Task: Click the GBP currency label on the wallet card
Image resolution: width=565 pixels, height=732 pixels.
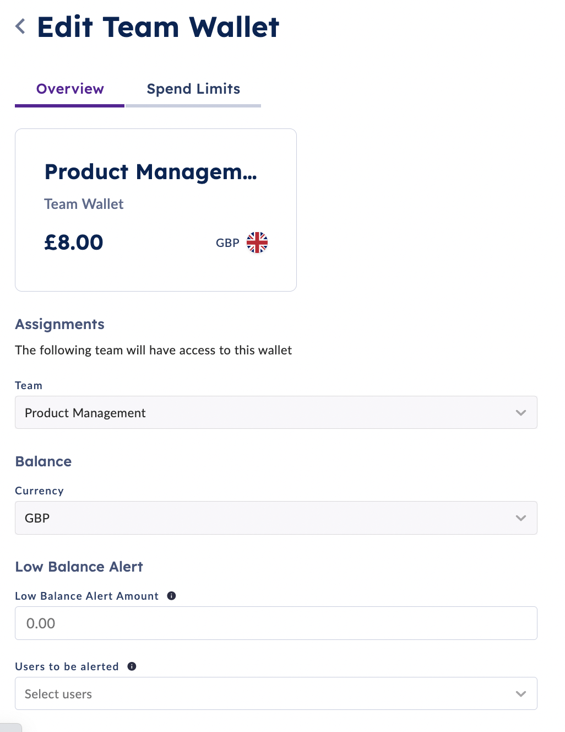Action: (x=227, y=243)
